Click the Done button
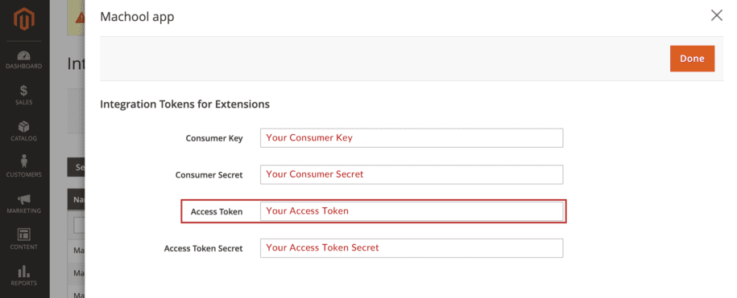The width and height of the screenshot is (737, 298). point(692,59)
